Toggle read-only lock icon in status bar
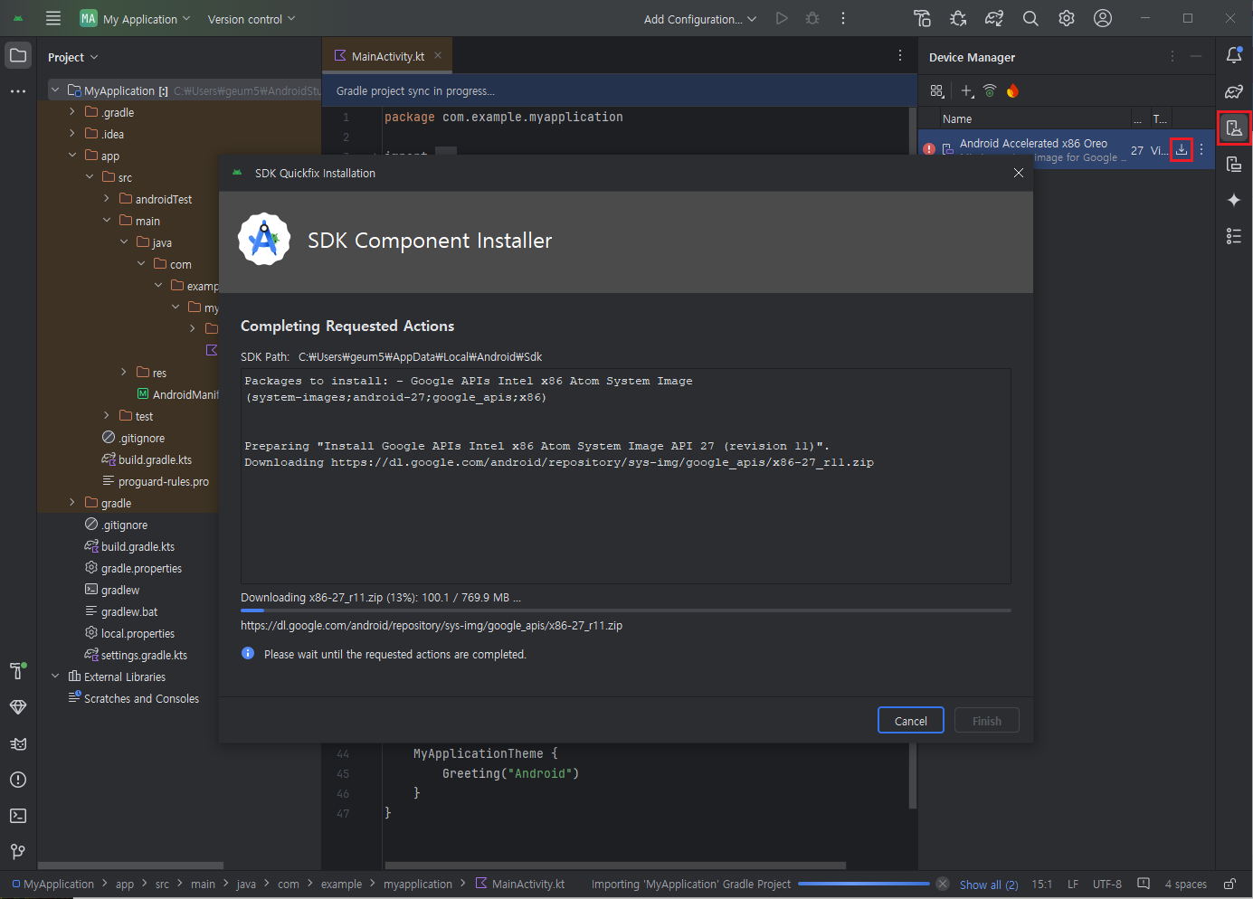 click(1230, 884)
